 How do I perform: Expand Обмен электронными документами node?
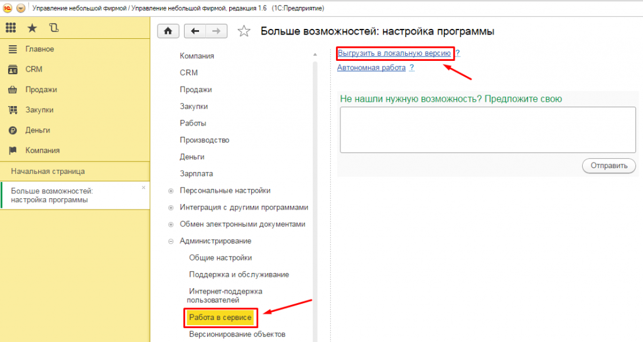(x=171, y=225)
